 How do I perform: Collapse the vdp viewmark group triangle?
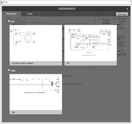pyautogui.click(x=9, y=70)
